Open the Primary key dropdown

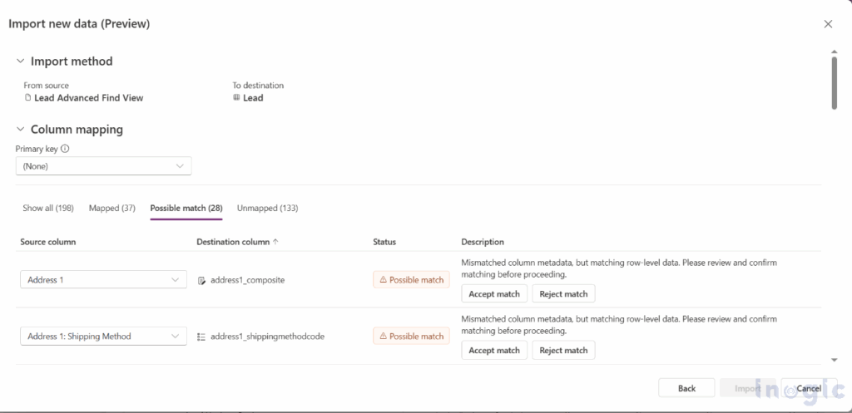[x=104, y=166]
